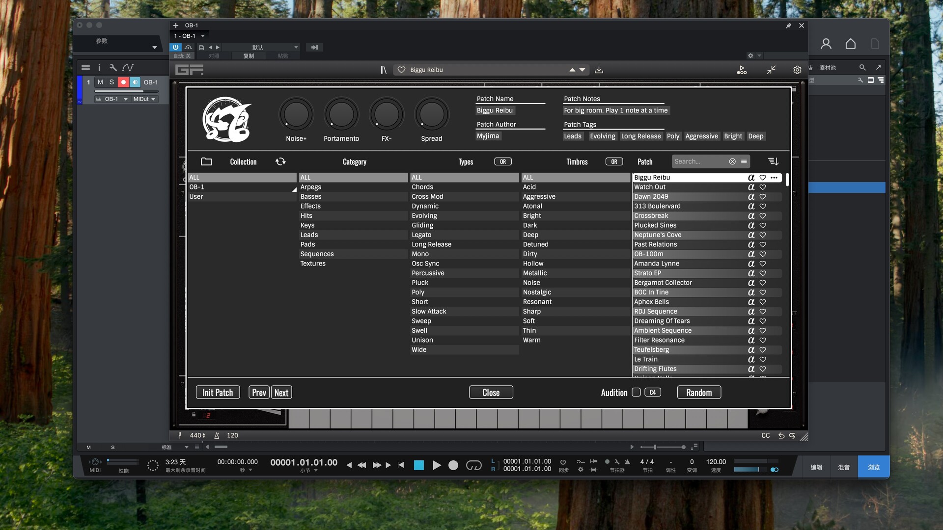Click the Prev patch button
Viewport: 943px width, 530px height.
click(259, 393)
